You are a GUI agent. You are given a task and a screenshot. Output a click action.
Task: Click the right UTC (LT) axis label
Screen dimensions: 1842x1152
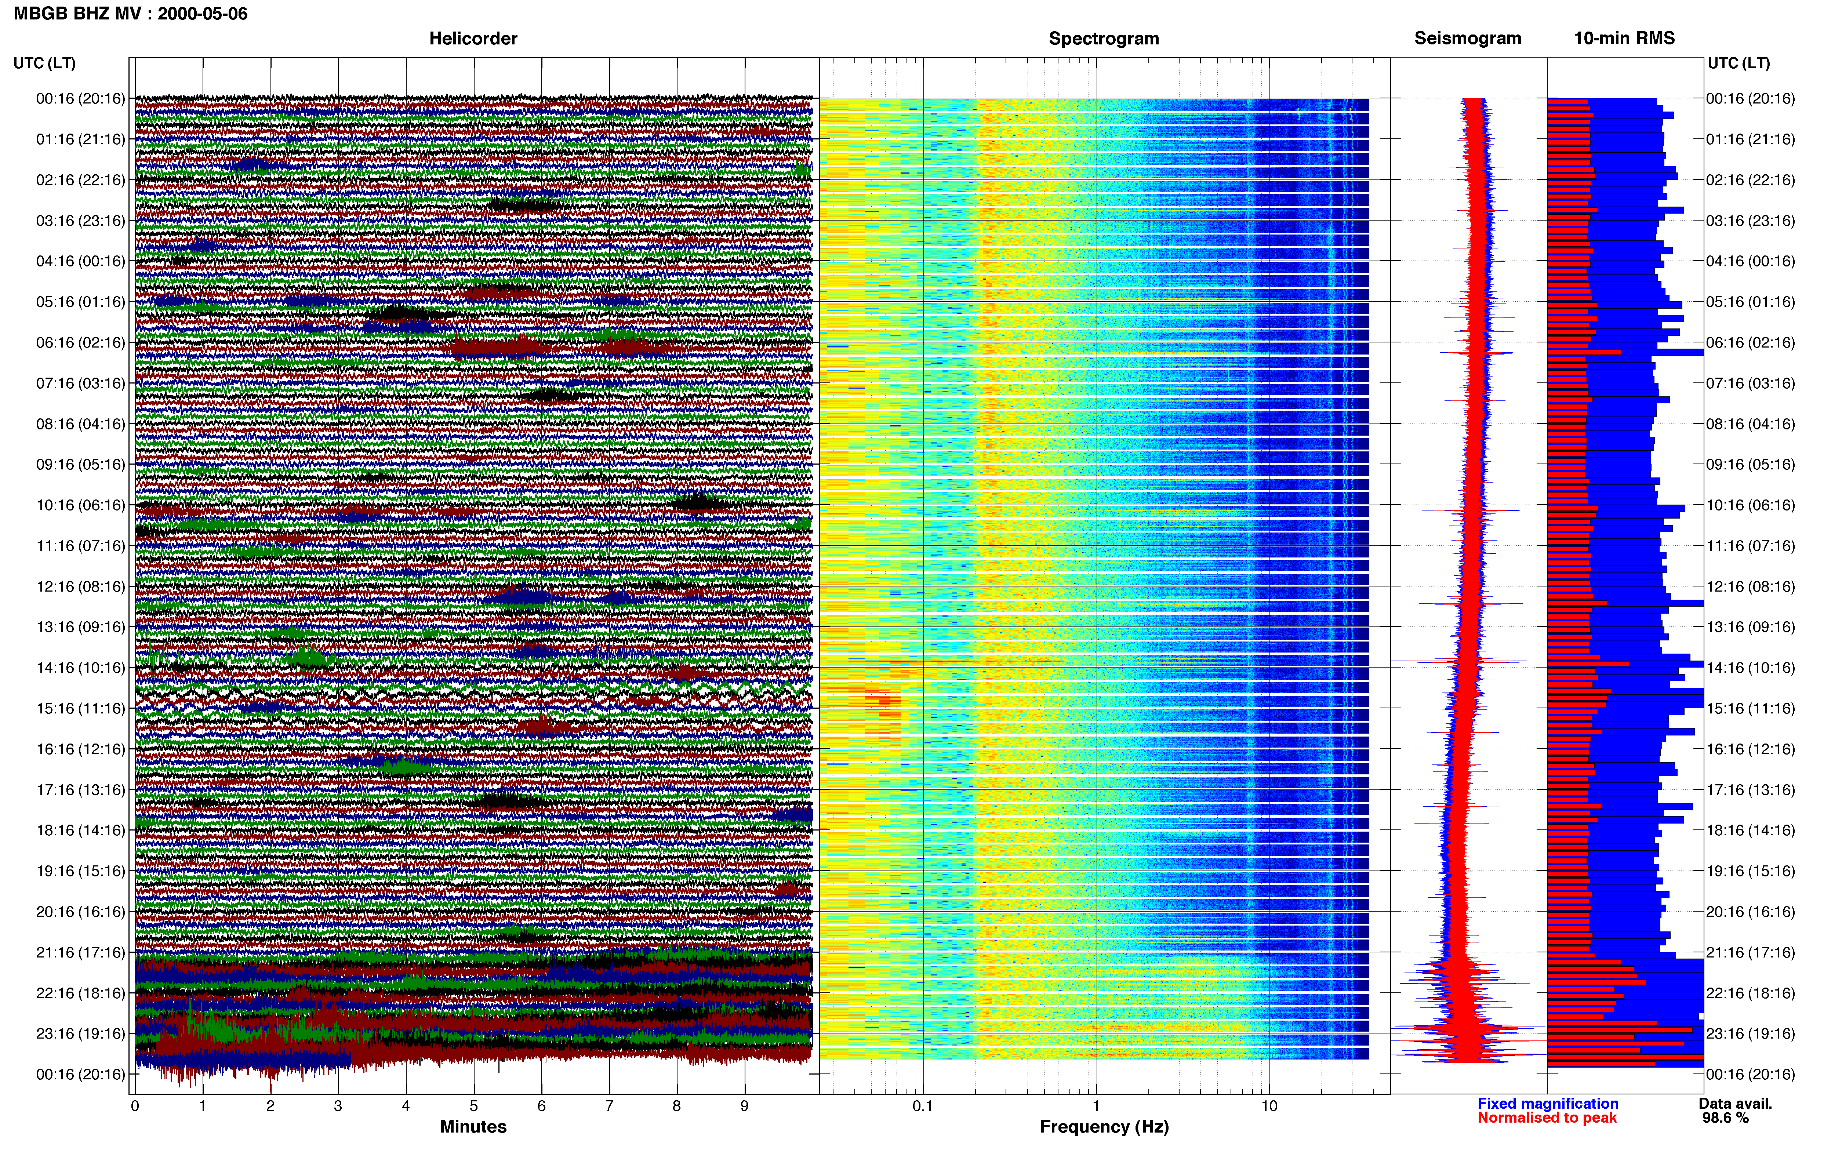pyautogui.click(x=1739, y=63)
